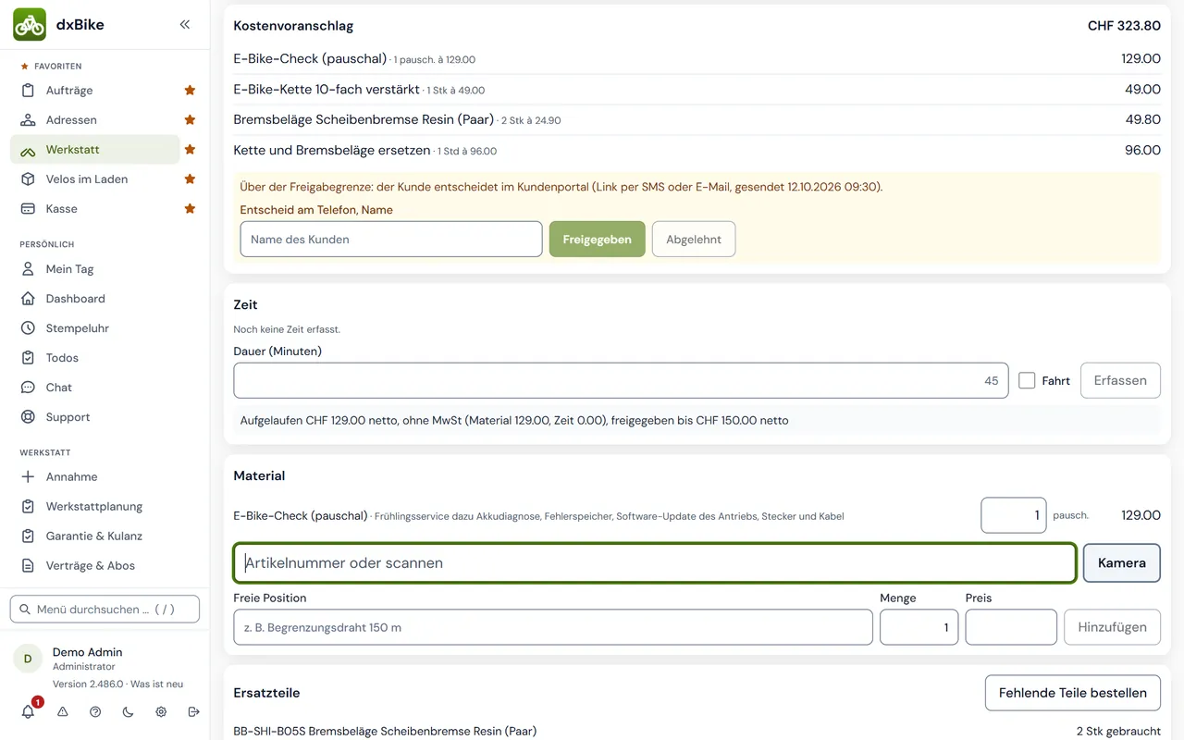
Task: Open settings gear icon at sidebar bottom
Action: click(x=161, y=712)
